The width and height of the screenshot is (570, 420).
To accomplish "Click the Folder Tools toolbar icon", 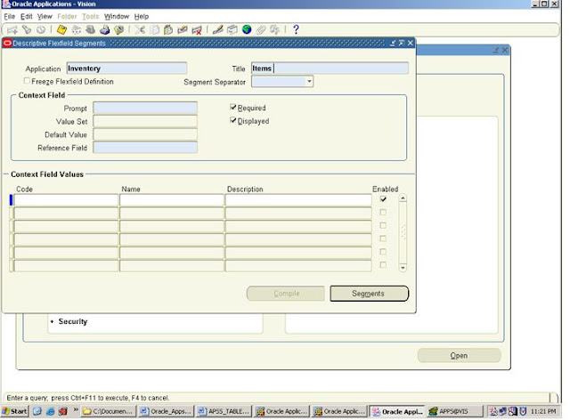I will pyautogui.click(x=275, y=29).
